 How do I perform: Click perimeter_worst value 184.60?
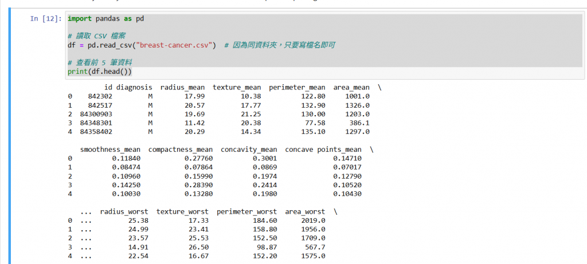point(265,220)
